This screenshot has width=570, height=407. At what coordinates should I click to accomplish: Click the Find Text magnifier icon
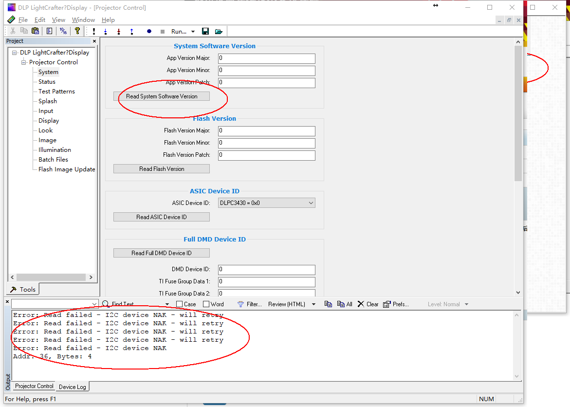[x=106, y=304]
